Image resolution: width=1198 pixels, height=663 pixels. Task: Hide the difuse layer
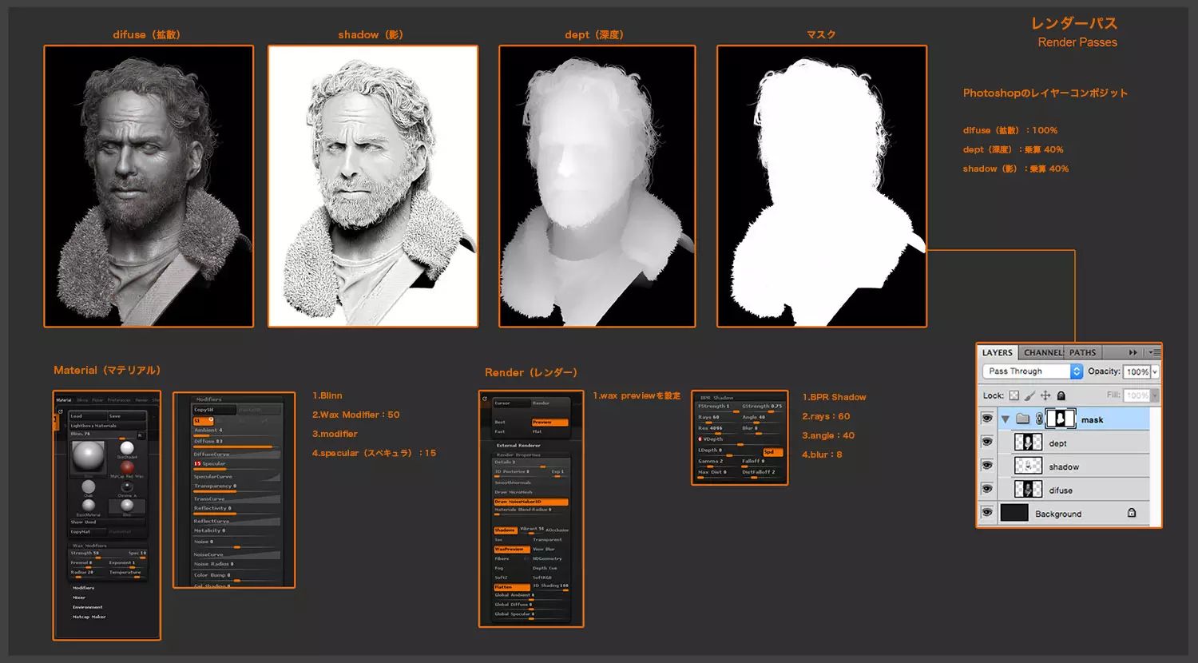987,489
